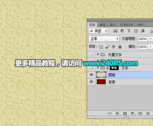Lock transparent pixels checkerboard icon
The width and height of the screenshot is (153, 126).
point(101,47)
